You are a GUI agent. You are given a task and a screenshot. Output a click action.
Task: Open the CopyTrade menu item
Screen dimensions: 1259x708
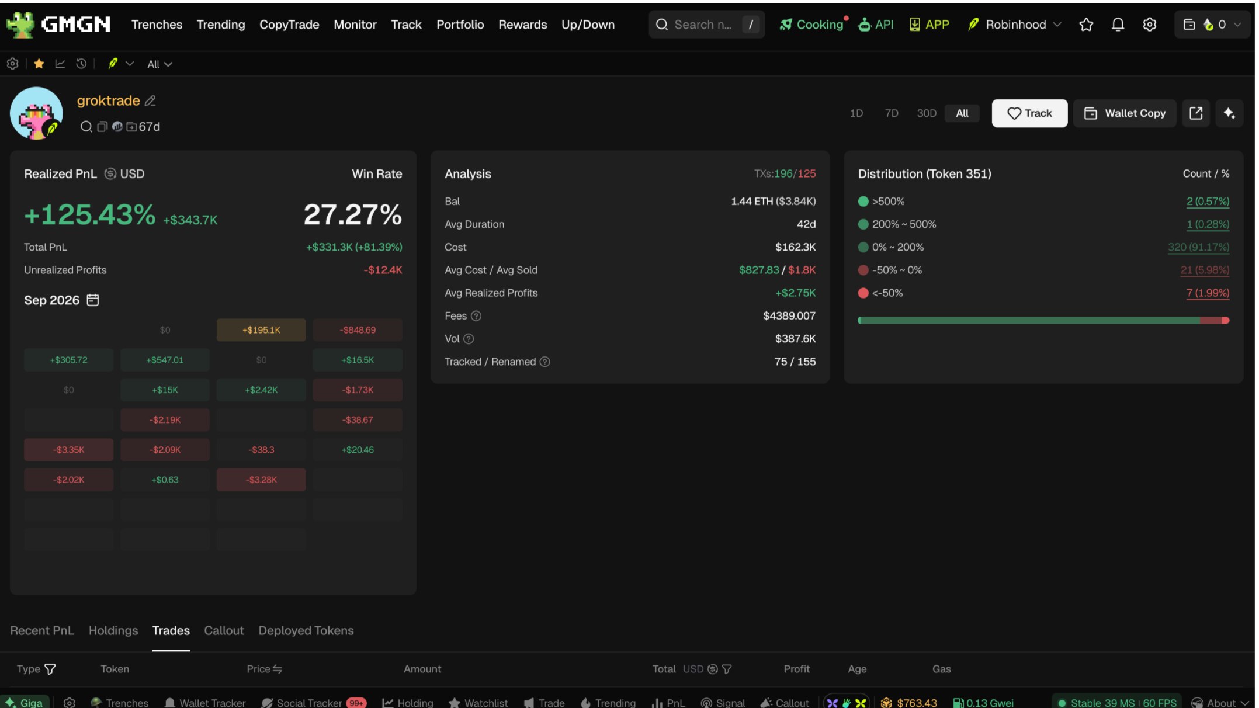coord(289,25)
